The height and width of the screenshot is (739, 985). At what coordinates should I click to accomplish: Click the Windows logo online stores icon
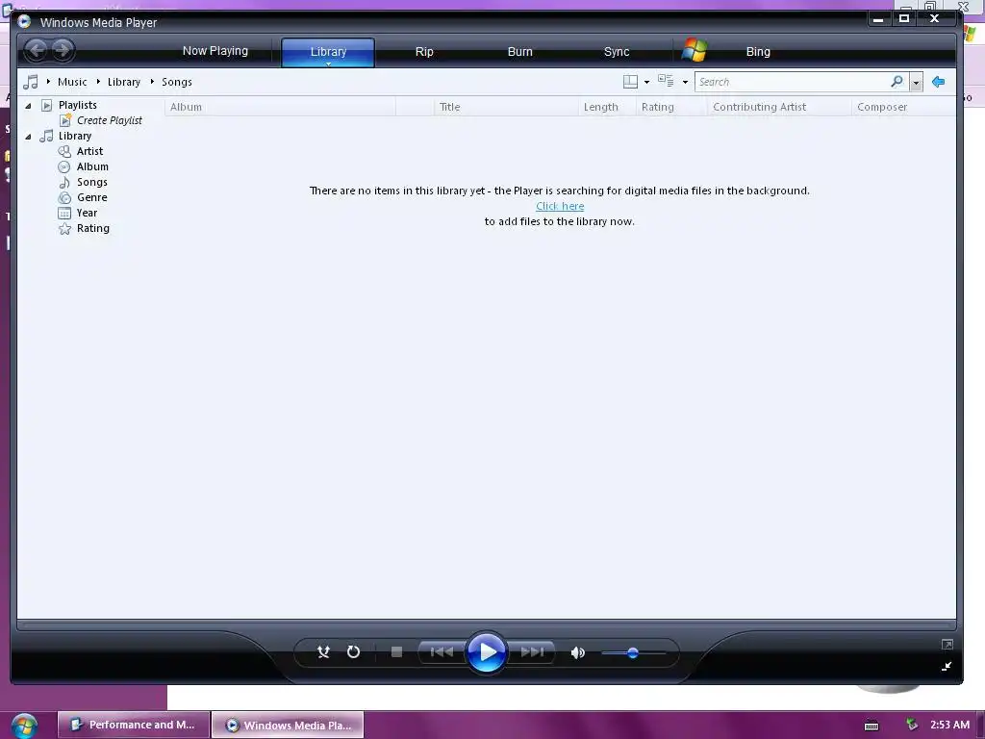pos(695,50)
